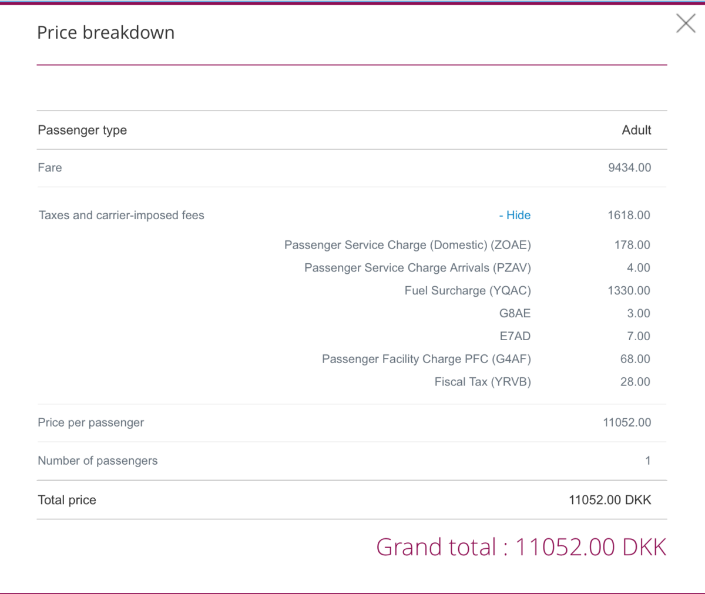705x594 pixels.
Task: Click the Price per passenger label
Action: tap(90, 422)
